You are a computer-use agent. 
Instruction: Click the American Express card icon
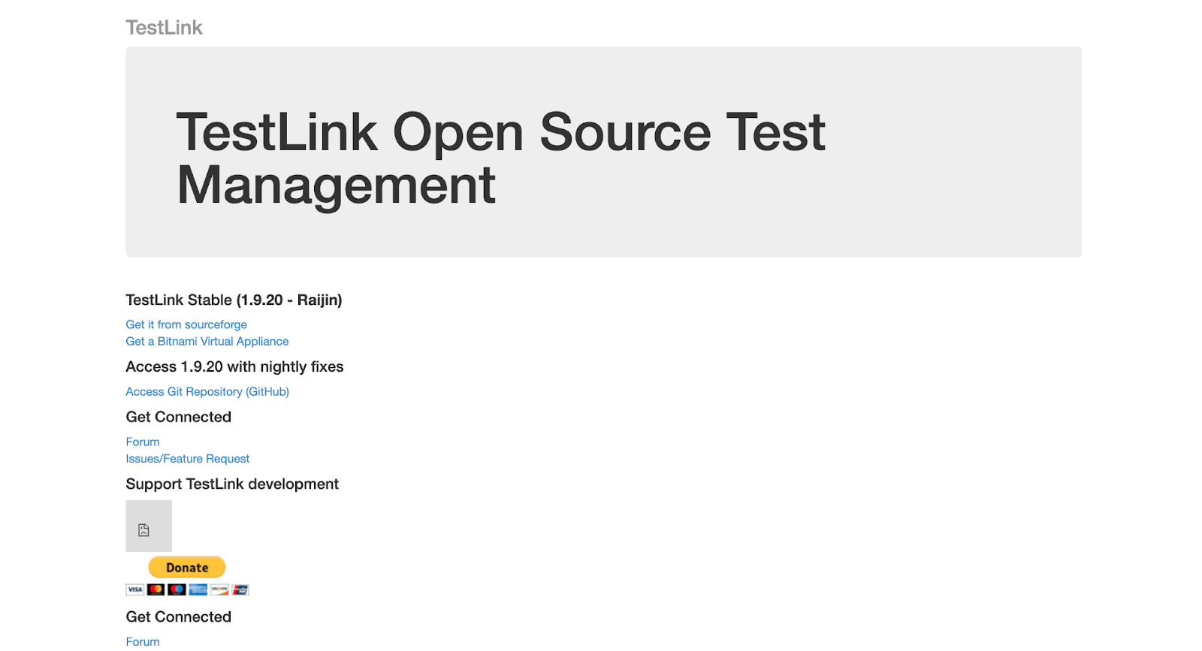click(x=197, y=589)
